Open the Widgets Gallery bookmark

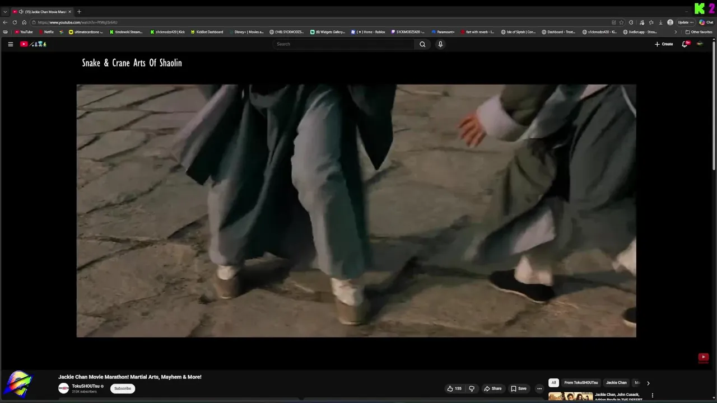click(328, 32)
